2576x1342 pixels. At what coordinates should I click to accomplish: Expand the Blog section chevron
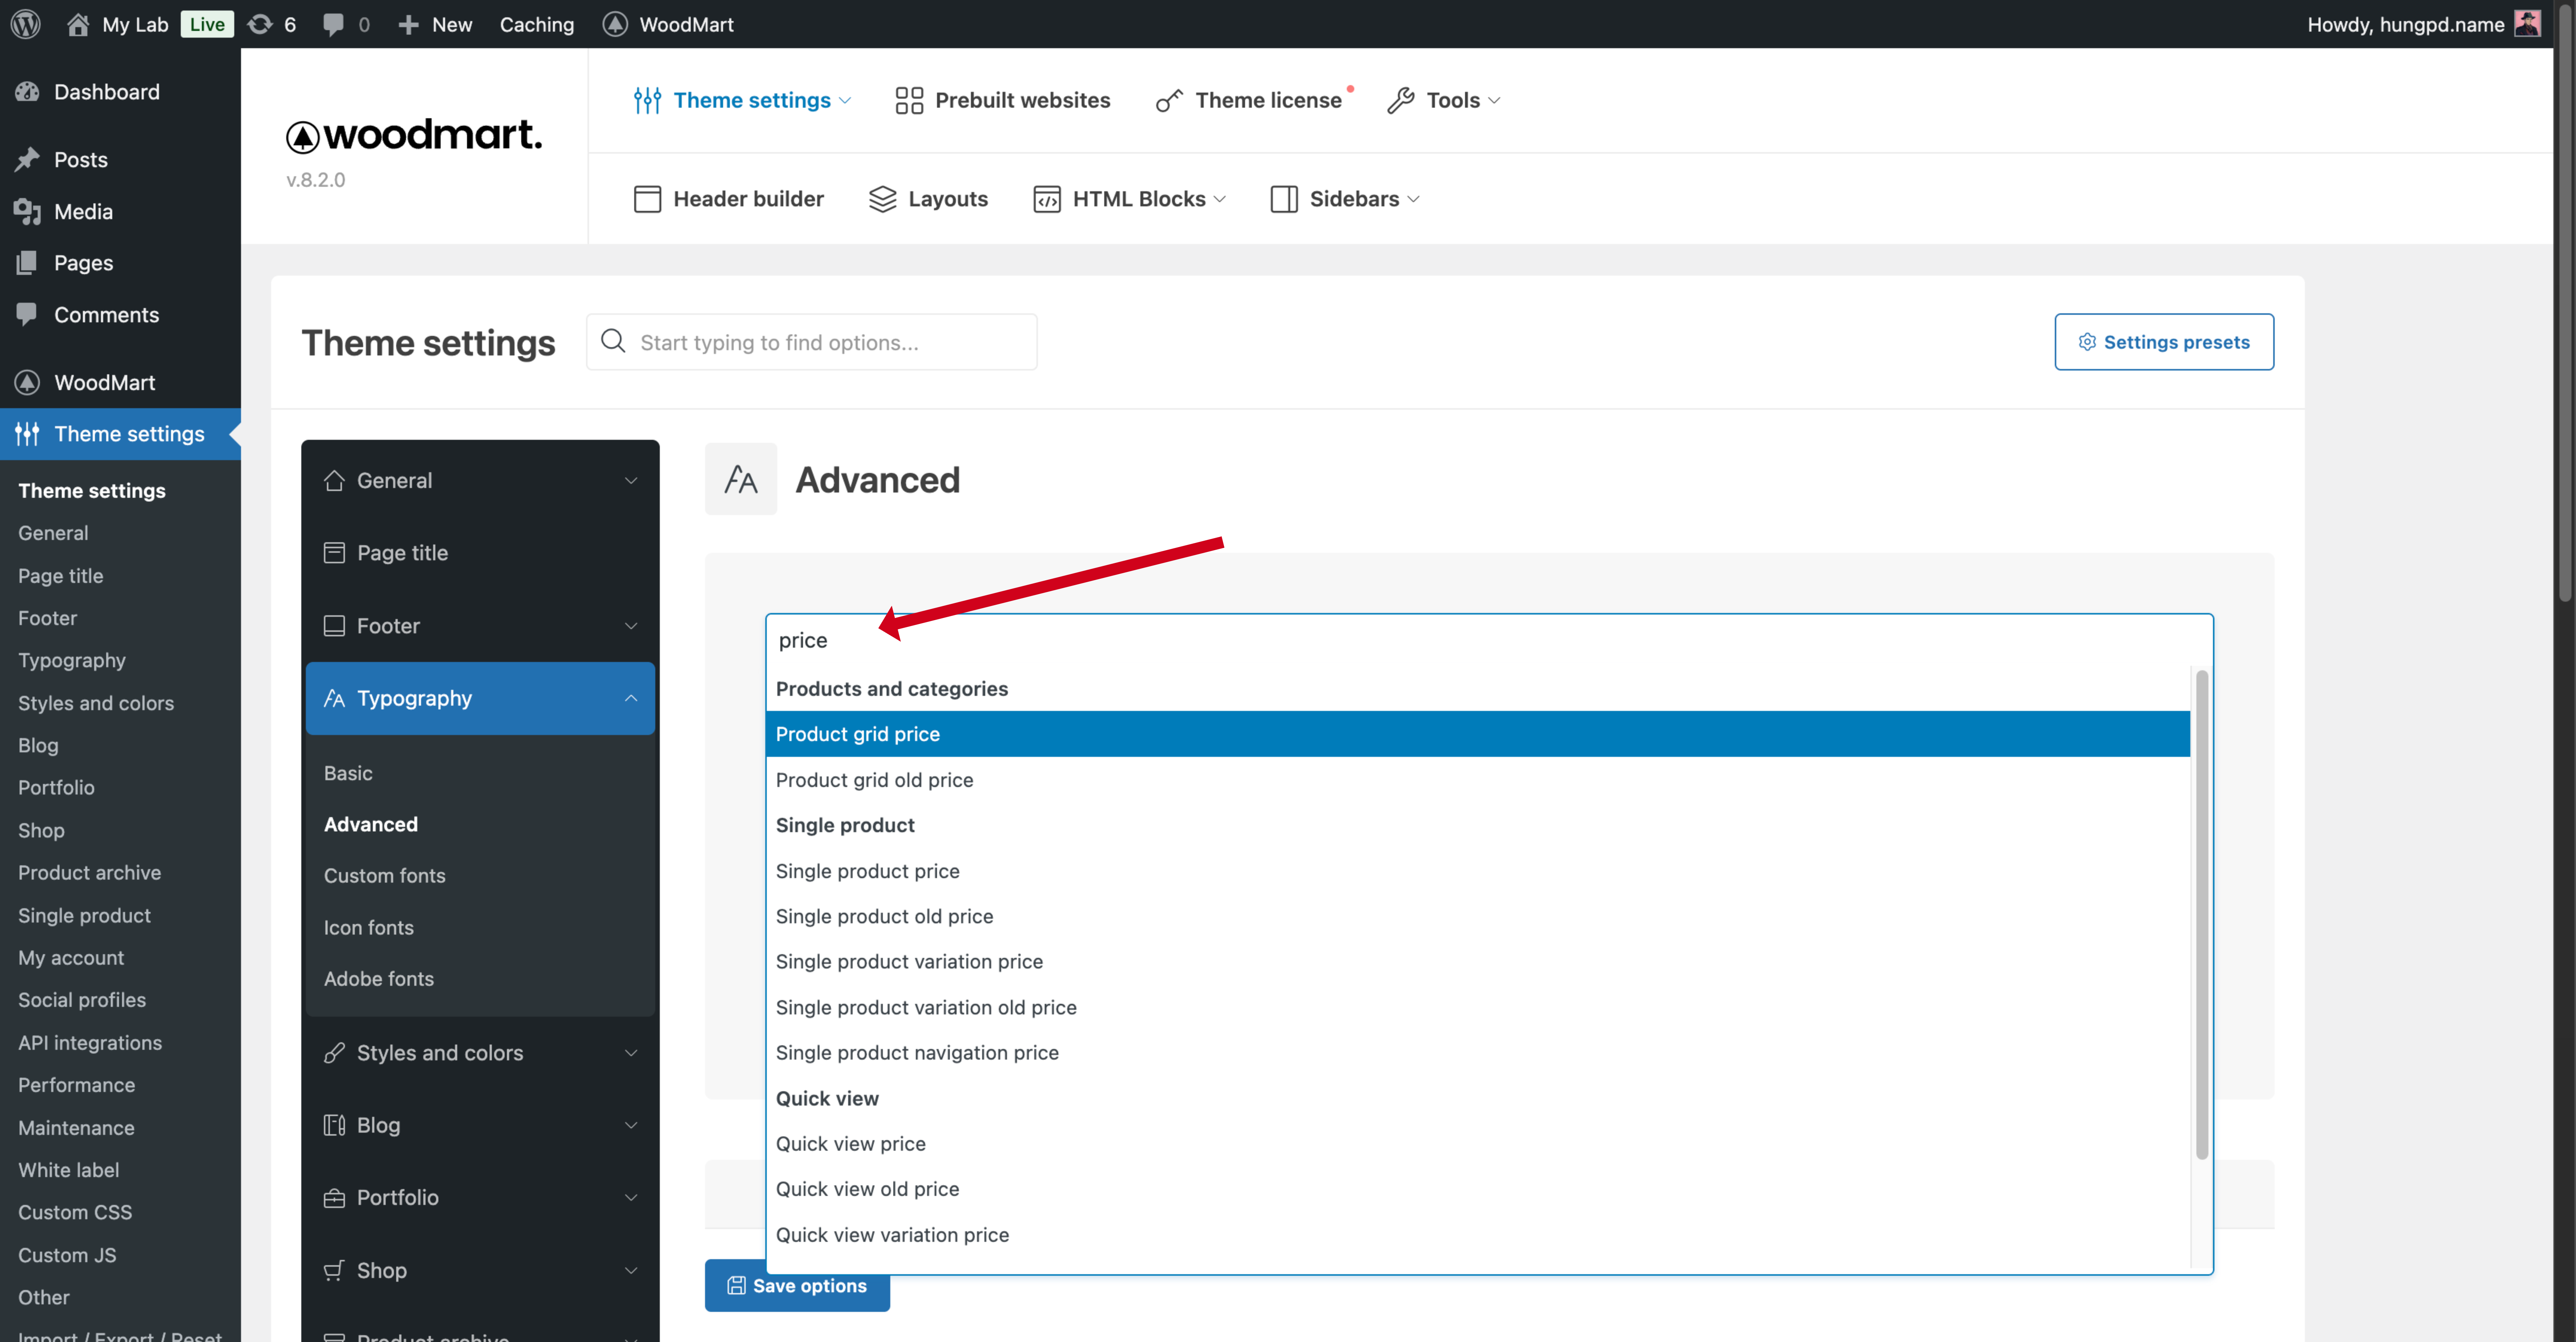(631, 1125)
